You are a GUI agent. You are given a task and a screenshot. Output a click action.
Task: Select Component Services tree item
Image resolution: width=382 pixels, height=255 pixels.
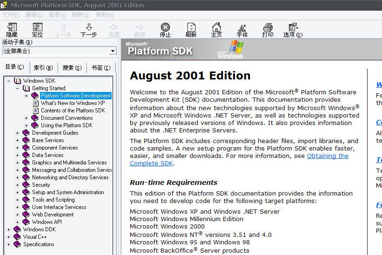point(55,148)
